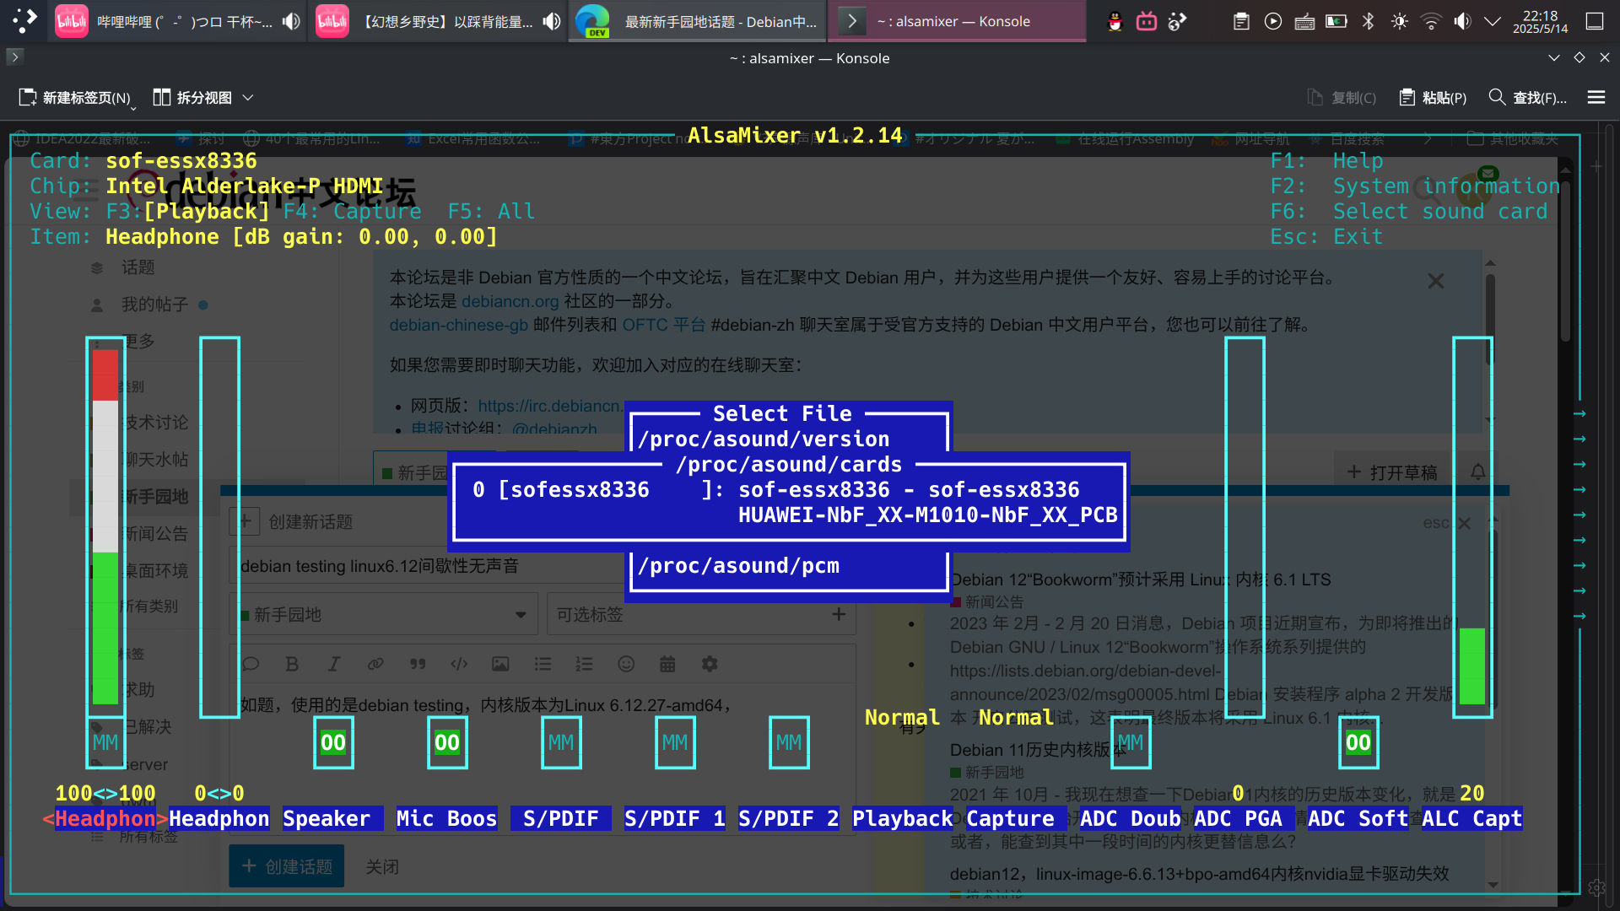Open the media player tray icon

(x=1273, y=21)
